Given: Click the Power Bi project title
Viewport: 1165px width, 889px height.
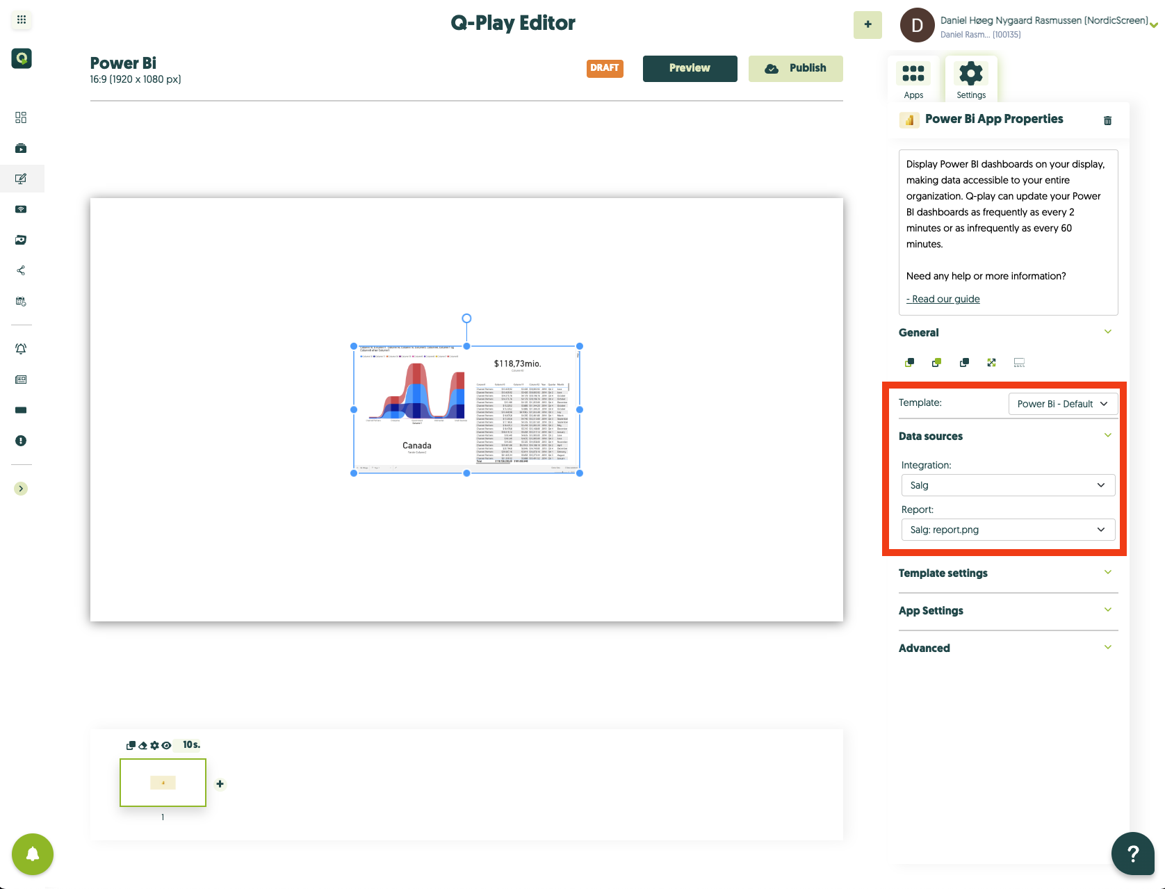Looking at the screenshot, I should [123, 63].
